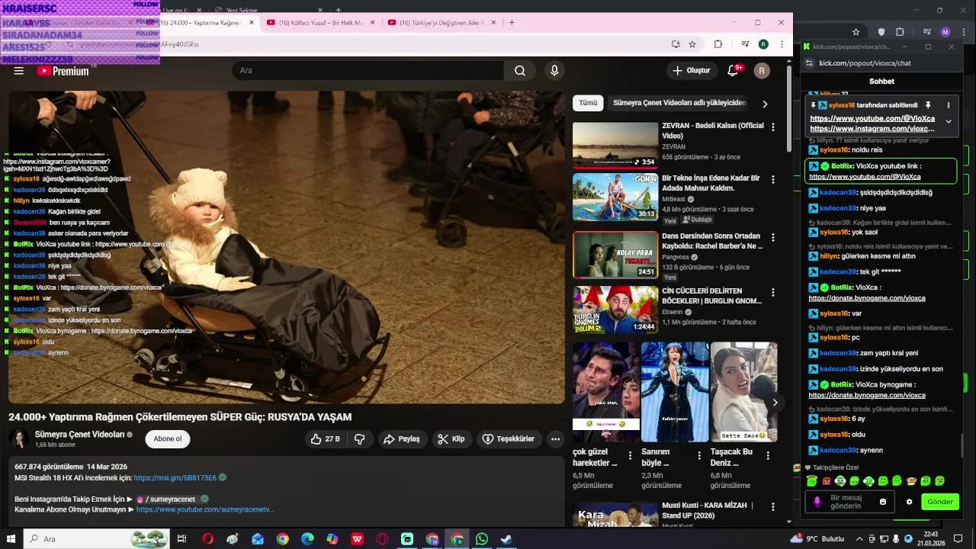Open pinned message options in Kick chat
This screenshot has height=549, width=976.
coord(949,105)
